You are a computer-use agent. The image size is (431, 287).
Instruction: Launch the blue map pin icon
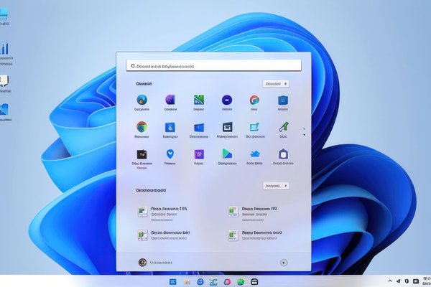click(x=170, y=154)
